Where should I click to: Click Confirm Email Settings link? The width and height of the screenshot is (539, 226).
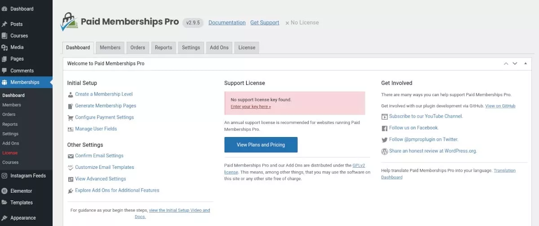99,156
